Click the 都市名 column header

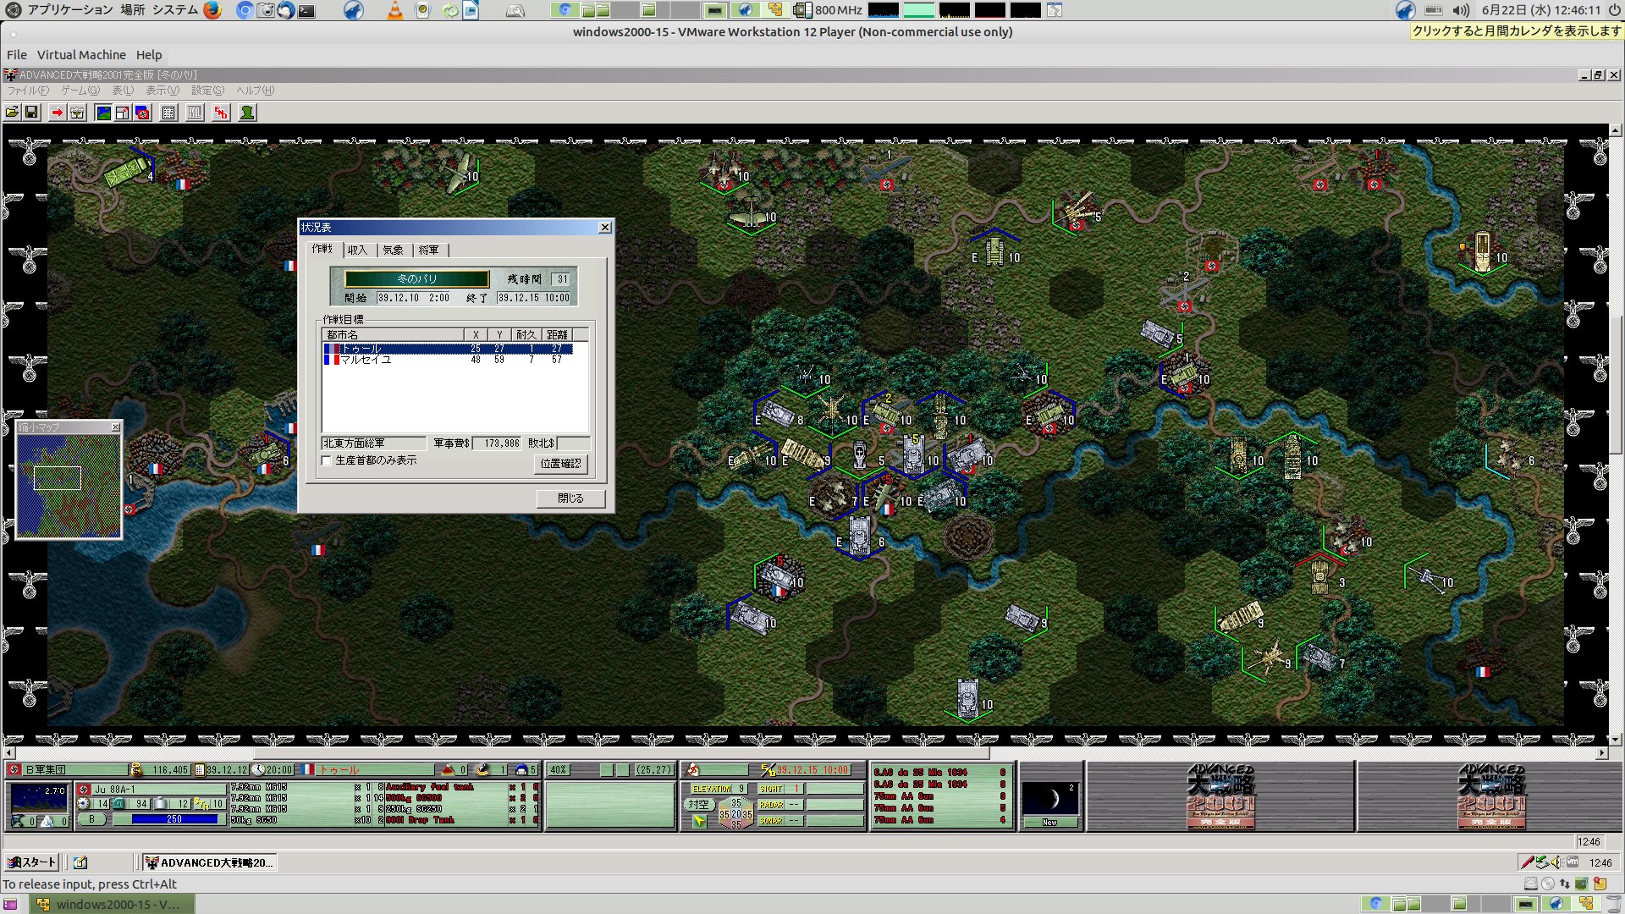pos(393,335)
